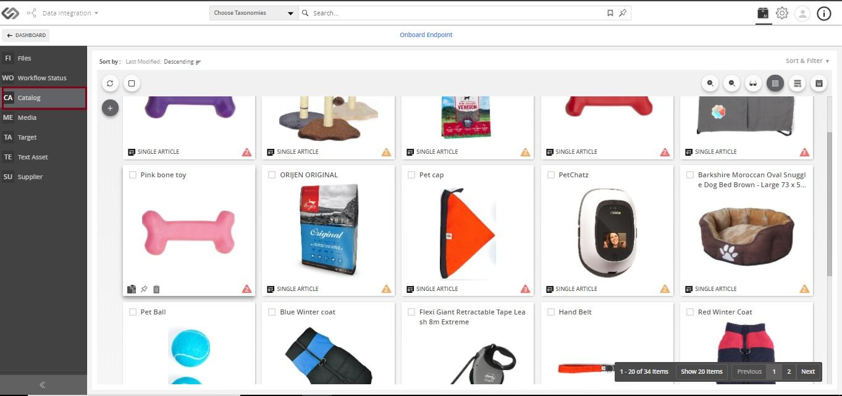
Task: Click the copy icon on Pink bone toy
Action: pyautogui.click(x=132, y=289)
